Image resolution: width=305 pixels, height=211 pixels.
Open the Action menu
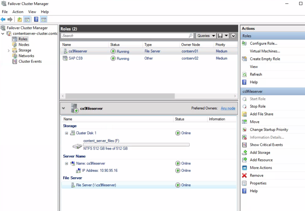pyautogui.click(x=18, y=12)
